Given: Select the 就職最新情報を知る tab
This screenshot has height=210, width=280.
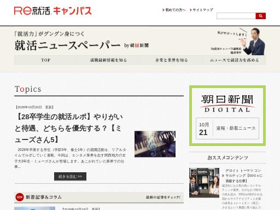Looking at the screenshot, I should click(108, 60).
